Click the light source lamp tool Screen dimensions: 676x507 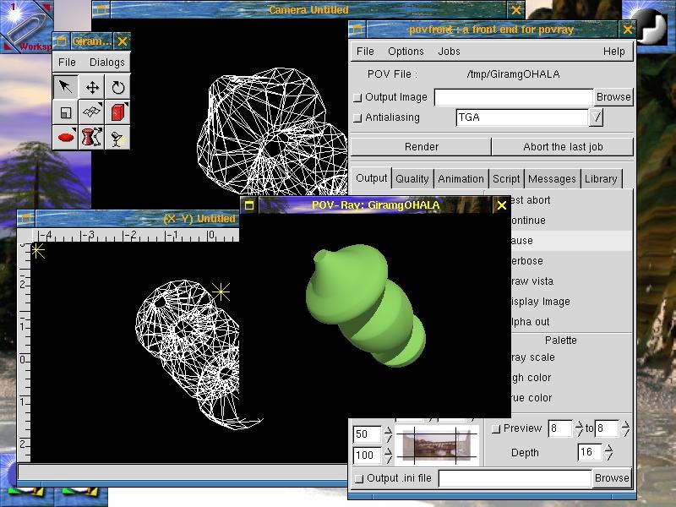(118, 138)
